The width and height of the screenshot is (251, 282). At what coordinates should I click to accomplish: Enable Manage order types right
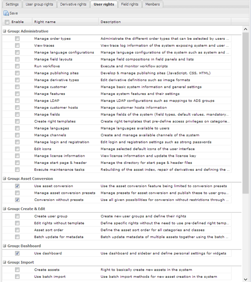pyautogui.click(x=17, y=39)
